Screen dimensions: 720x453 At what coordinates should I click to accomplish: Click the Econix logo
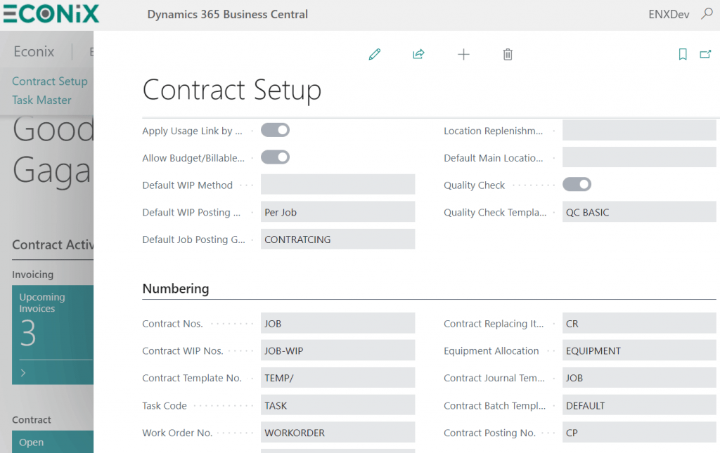[x=51, y=14]
